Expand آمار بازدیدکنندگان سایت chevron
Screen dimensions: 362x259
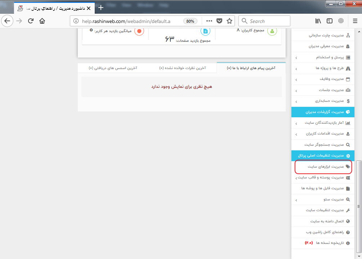[x=296, y=124]
